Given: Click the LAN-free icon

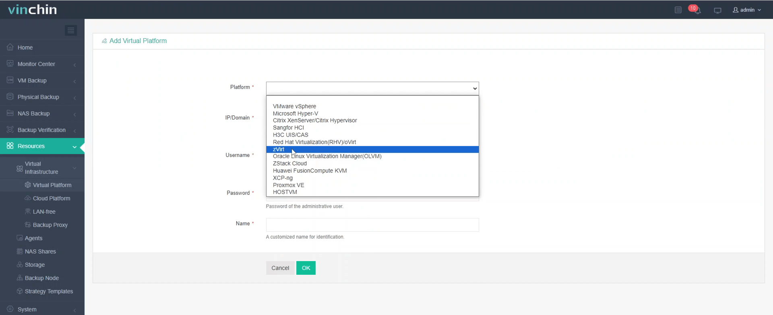Looking at the screenshot, I should (x=28, y=211).
